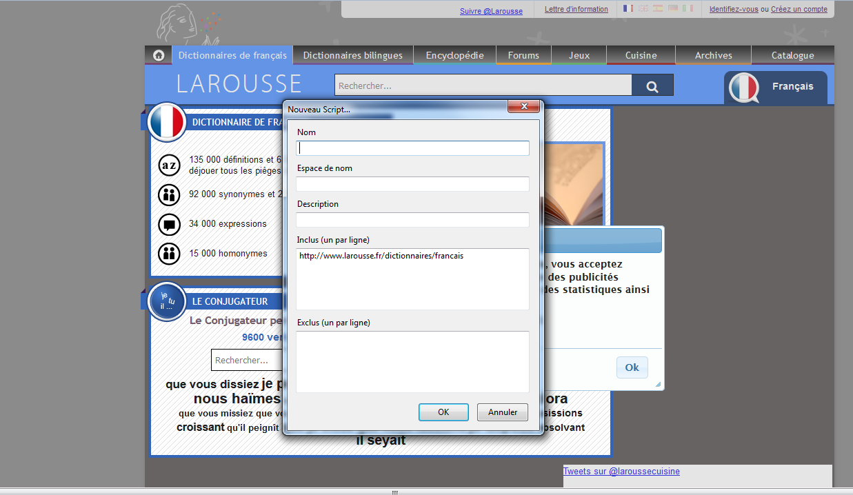The image size is (853, 495).
Task: Focus the Conjugateur Rechercher search box
Action: point(247,360)
